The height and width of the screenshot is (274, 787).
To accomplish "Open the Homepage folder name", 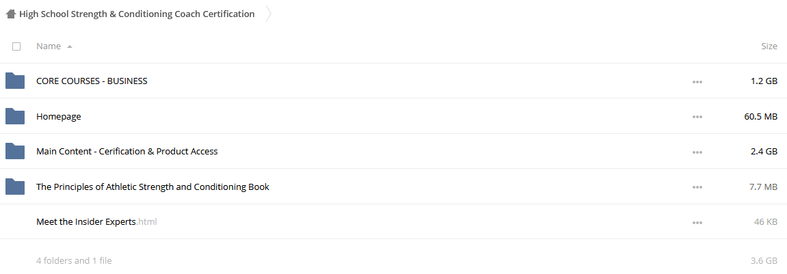I will (59, 116).
